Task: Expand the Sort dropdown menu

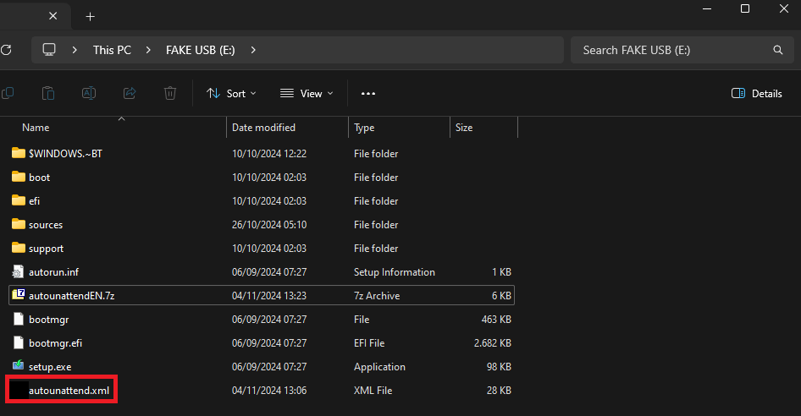Action: tap(231, 93)
